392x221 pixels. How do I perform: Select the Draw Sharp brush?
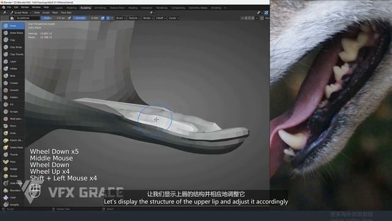tap(13, 33)
